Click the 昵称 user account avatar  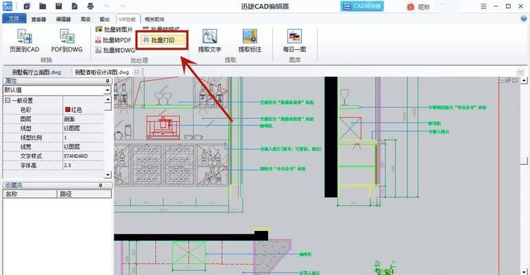410,7
